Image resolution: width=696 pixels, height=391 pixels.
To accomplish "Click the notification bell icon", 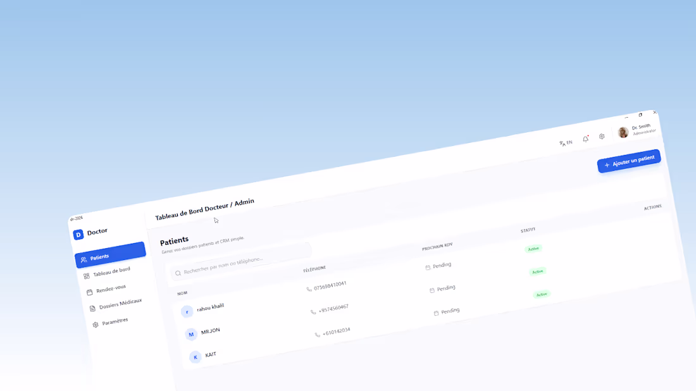I will click(585, 138).
